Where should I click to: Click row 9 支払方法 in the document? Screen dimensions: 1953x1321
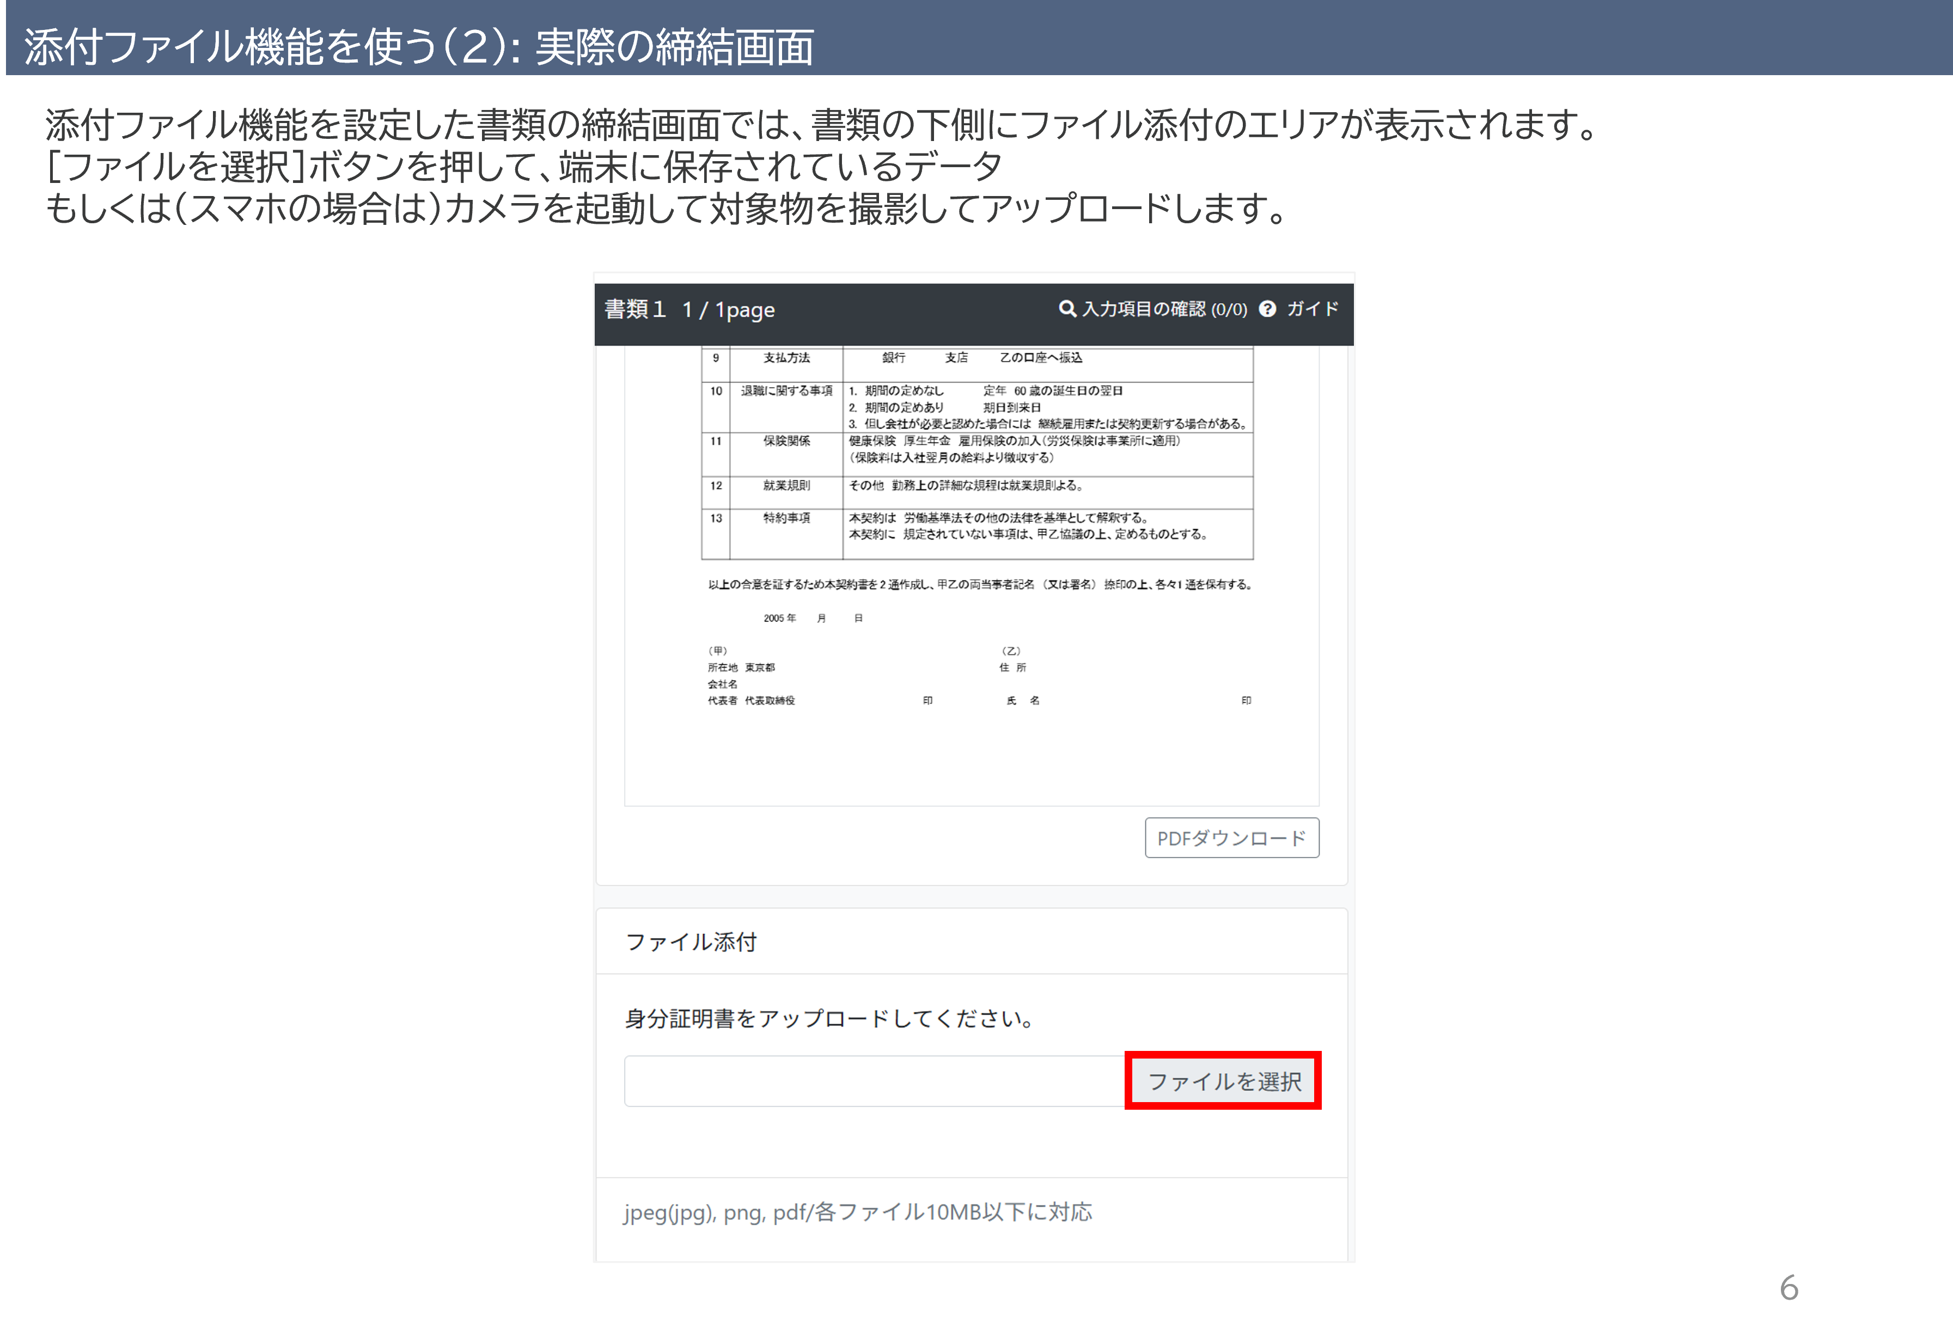point(786,358)
